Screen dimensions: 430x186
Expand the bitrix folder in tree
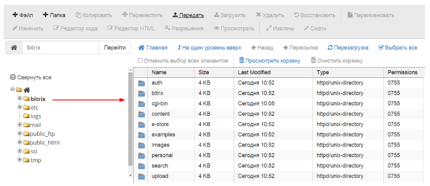[20, 98]
